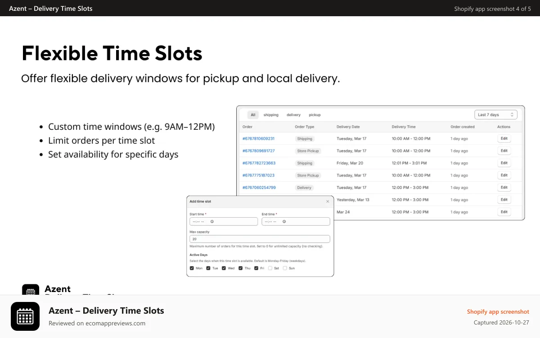Screen dimensions: 540x338
Task: Open order link #6767782723663
Action: (x=259, y=163)
